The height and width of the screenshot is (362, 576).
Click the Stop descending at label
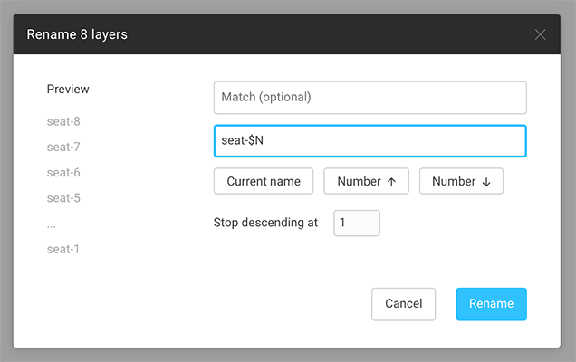tap(266, 223)
